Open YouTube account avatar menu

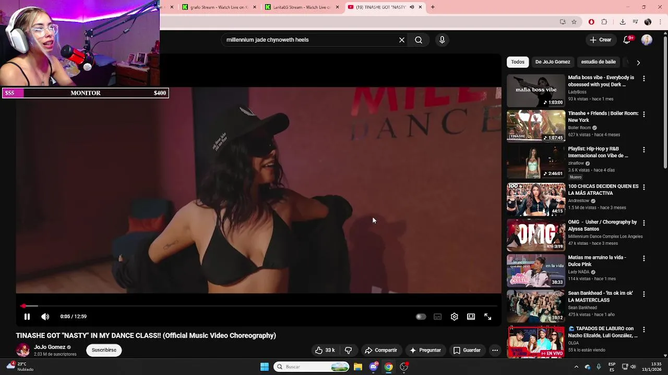[647, 40]
